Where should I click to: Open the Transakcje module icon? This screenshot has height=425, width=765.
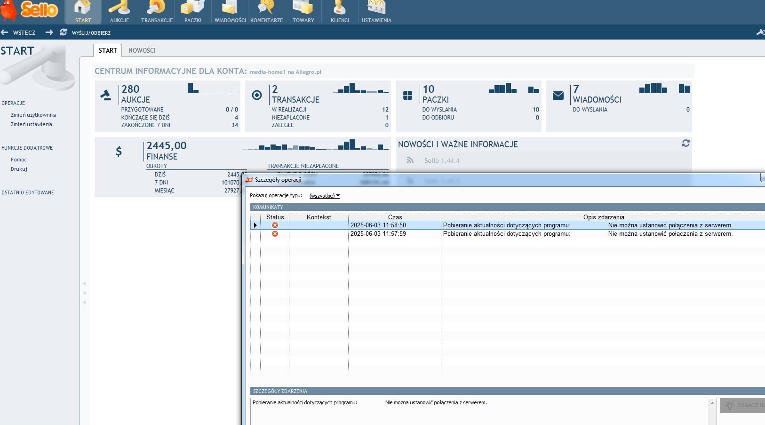click(x=157, y=12)
